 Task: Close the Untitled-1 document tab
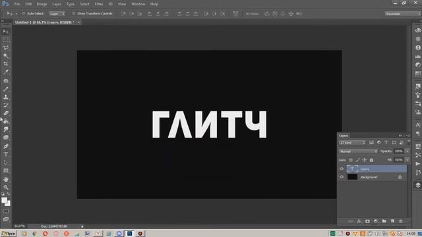(x=78, y=22)
